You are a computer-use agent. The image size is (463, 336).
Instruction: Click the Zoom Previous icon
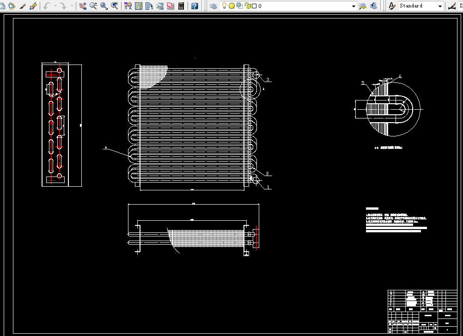coord(115,6)
